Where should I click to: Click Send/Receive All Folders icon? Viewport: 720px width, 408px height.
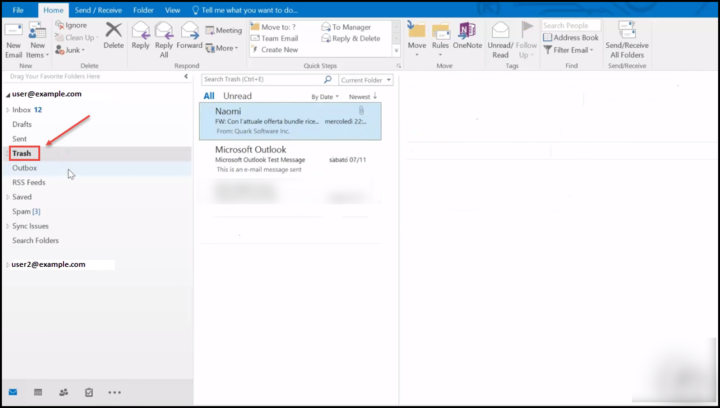627,30
